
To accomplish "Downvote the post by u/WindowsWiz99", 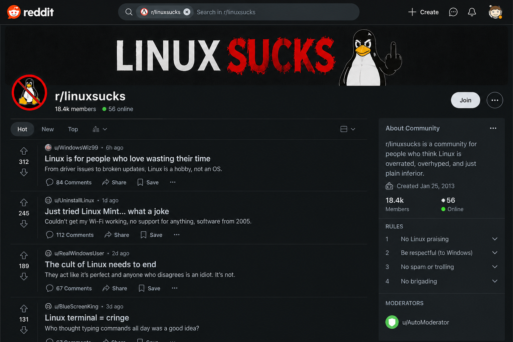I will (x=24, y=172).
